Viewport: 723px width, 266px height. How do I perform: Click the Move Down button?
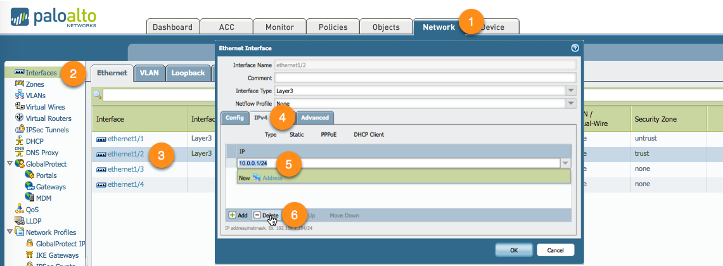point(344,215)
